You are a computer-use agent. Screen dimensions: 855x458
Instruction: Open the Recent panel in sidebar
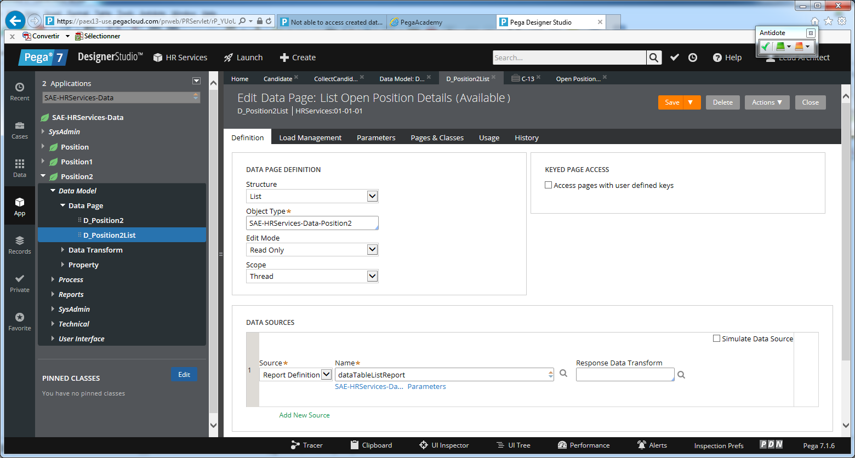(x=20, y=91)
